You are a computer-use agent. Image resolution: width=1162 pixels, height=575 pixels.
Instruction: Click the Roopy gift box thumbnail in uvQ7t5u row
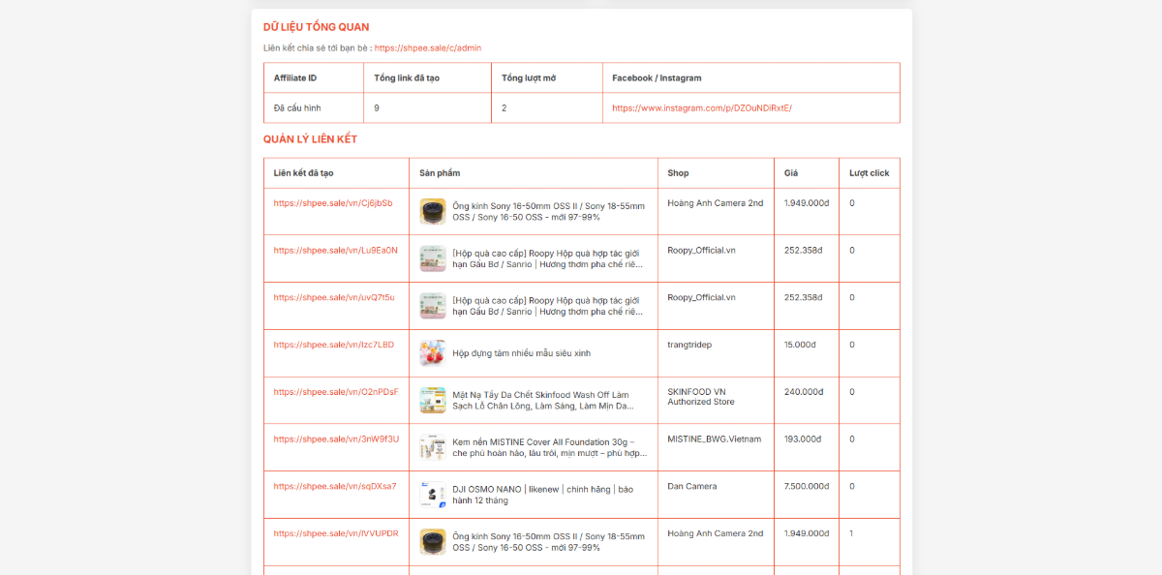[433, 306]
